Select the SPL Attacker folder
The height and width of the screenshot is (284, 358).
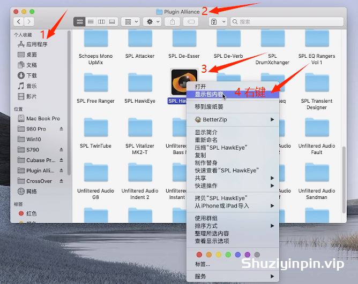(x=140, y=39)
